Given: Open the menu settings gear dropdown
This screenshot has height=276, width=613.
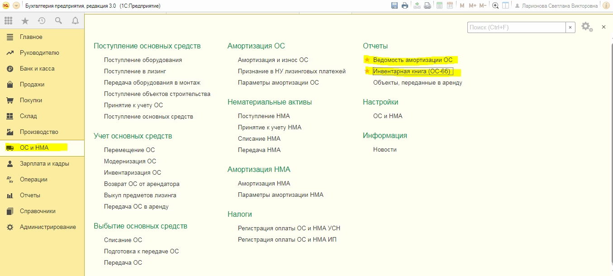Looking at the screenshot, I should 587,27.
